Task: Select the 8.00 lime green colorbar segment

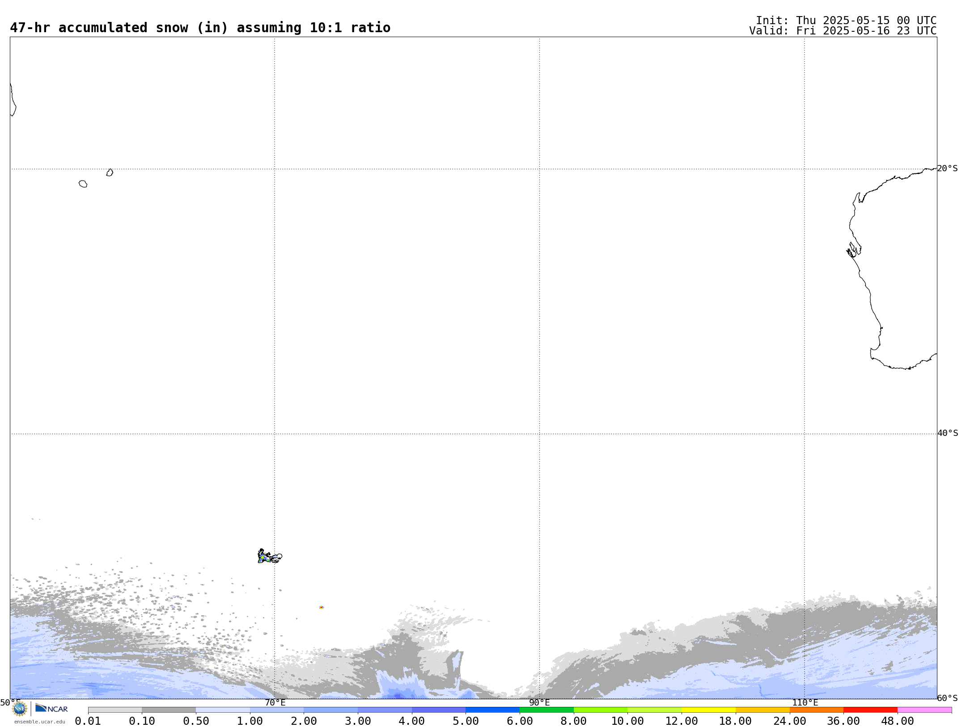Action: pyautogui.click(x=601, y=710)
